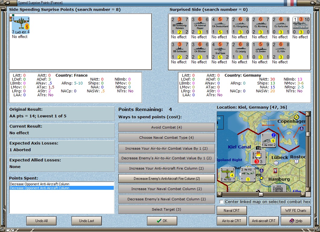The image size is (320, 232).
Task: Click the map's horizontal scrollbar thumb
Action: click(261, 194)
